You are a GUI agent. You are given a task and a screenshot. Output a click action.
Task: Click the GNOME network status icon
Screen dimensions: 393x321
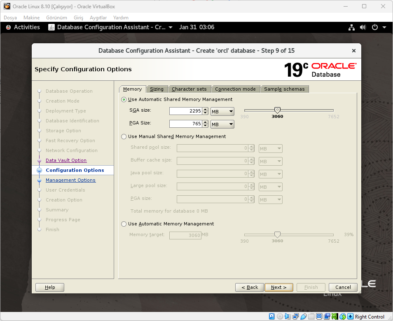click(x=351, y=27)
